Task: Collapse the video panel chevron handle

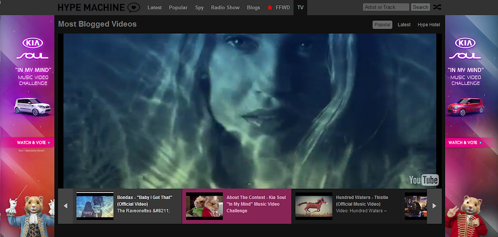Action: click(249, 184)
